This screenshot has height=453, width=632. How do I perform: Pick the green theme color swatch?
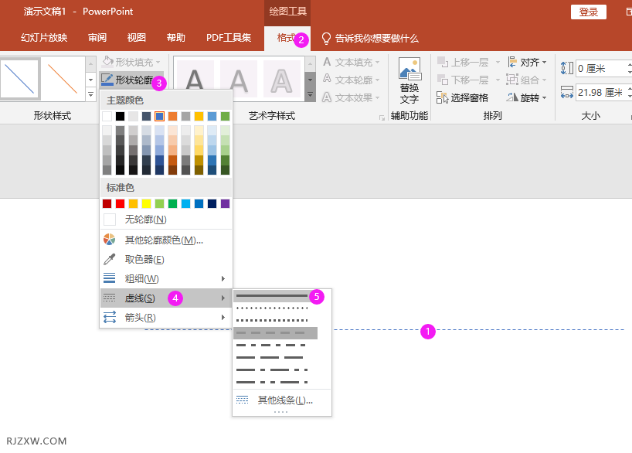(x=226, y=117)
